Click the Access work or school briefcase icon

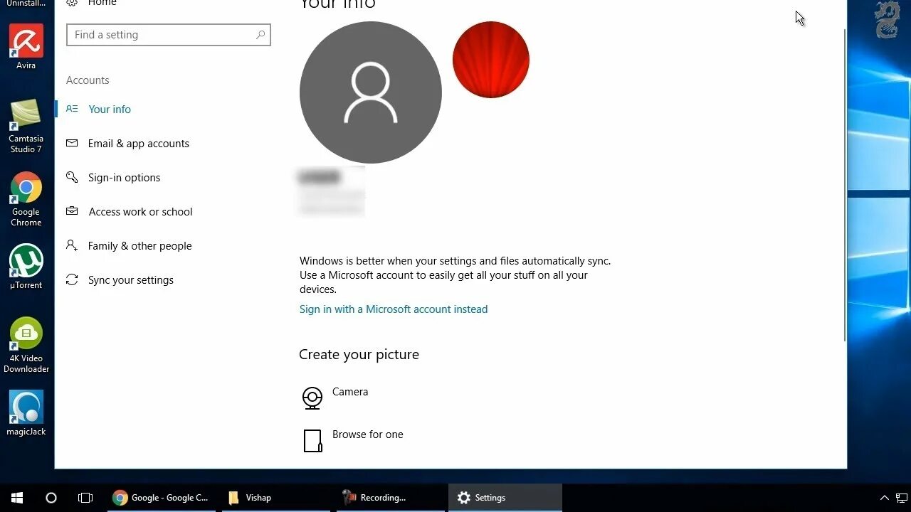click(x=72, y=211)
